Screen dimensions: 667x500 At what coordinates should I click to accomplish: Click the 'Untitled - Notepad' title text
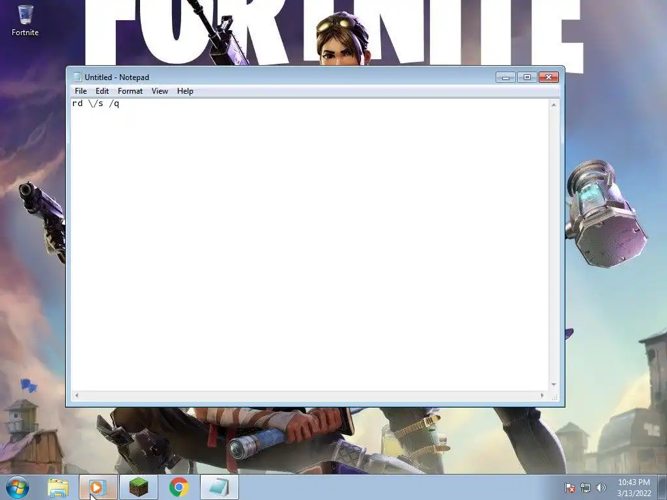(x=117, y=77)
